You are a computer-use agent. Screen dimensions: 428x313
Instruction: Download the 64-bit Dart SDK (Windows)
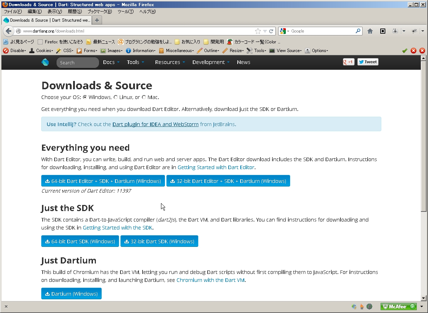coord(80,241)
